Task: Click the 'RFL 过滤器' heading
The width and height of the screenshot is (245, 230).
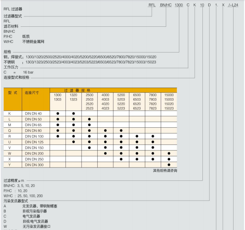Action: (13, 9)
